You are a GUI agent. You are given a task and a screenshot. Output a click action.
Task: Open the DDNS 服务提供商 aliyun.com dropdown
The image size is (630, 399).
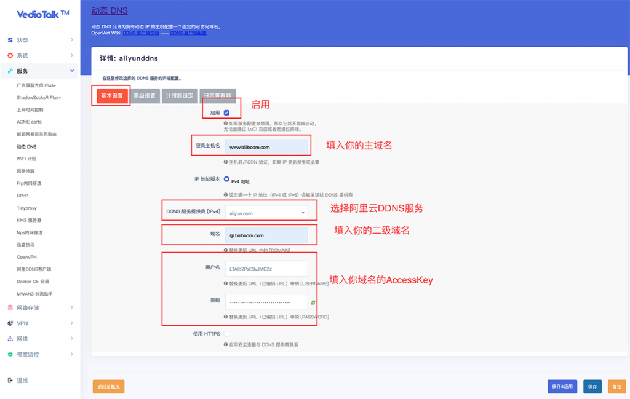(x=266, y=213)
